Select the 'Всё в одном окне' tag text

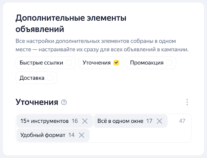[x=120, y=121]
